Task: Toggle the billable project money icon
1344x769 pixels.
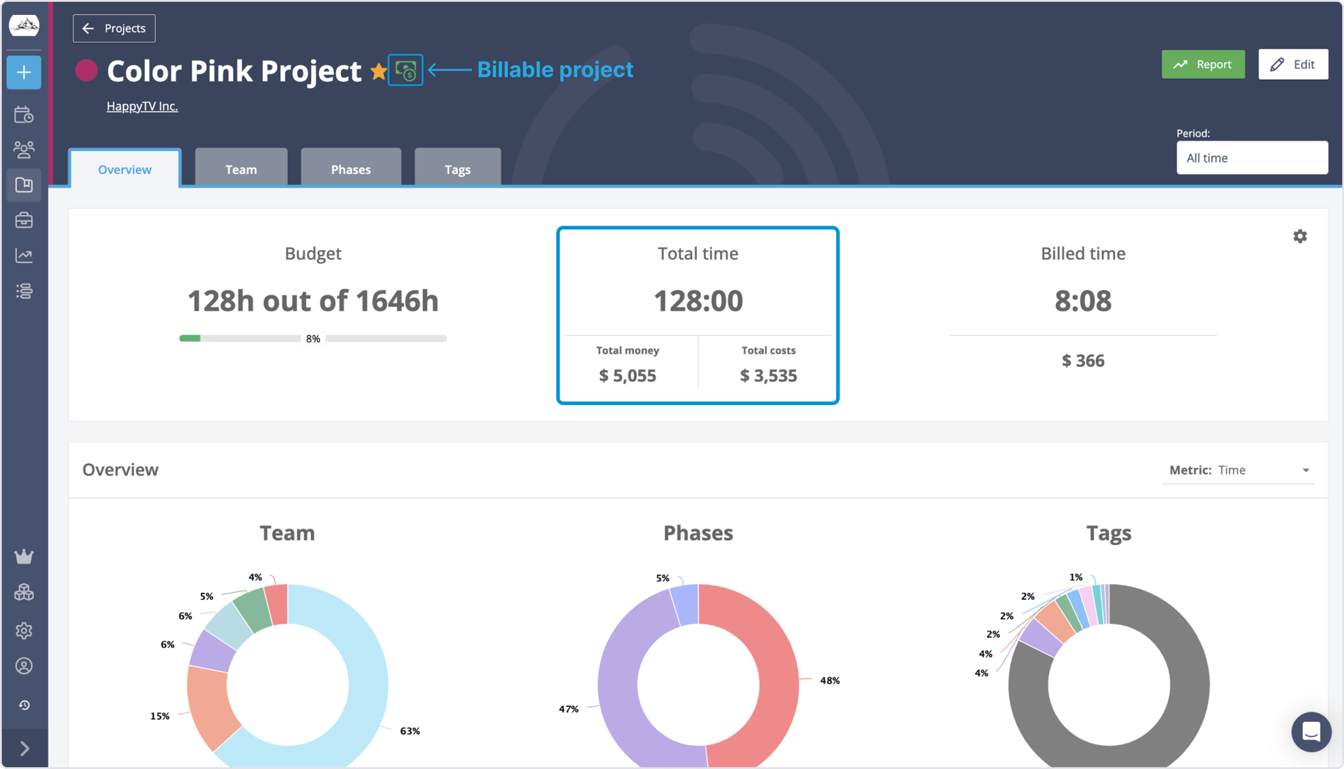Action: [x=405, y=70]
